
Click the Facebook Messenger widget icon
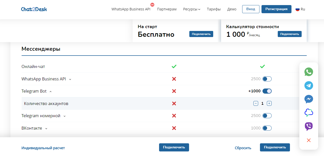(x=308, y=99)
